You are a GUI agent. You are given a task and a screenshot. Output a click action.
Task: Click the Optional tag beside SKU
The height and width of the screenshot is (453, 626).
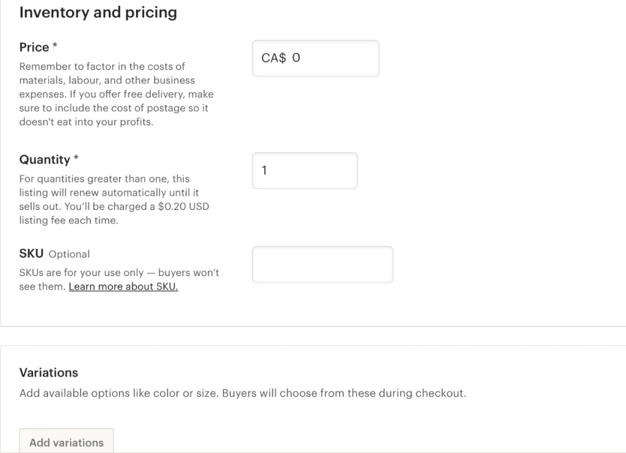[69, 254]
